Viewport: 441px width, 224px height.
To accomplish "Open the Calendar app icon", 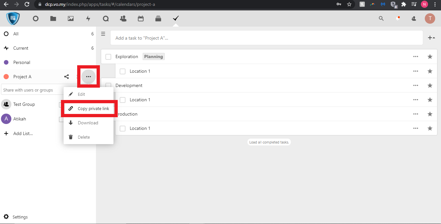I will pos(141,19).
